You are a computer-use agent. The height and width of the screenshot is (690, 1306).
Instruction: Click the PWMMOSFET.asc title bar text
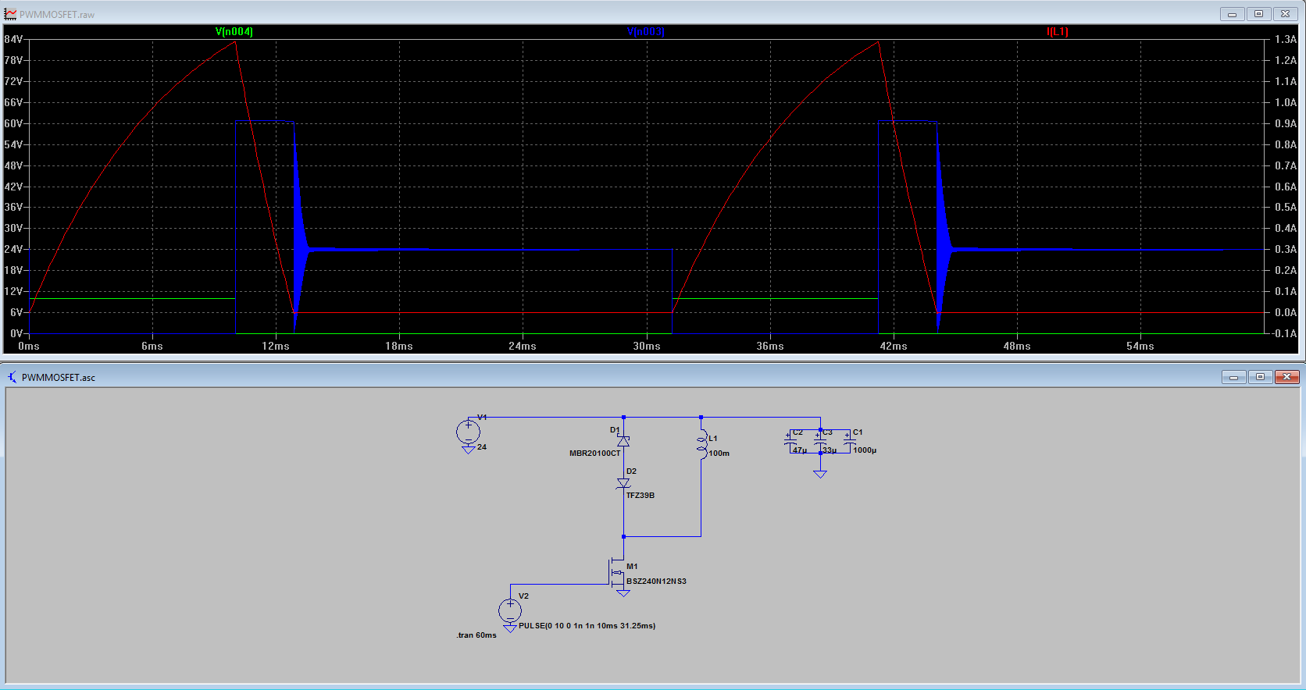click(x=59, y=378)
